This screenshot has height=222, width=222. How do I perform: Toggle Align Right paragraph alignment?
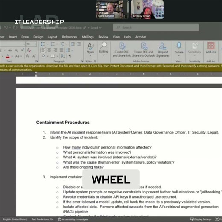[x=55, y=50]
